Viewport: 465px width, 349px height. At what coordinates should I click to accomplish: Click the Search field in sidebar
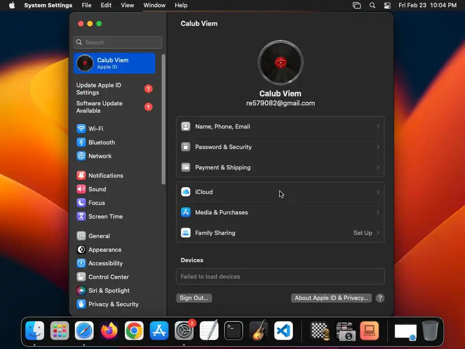118,42
